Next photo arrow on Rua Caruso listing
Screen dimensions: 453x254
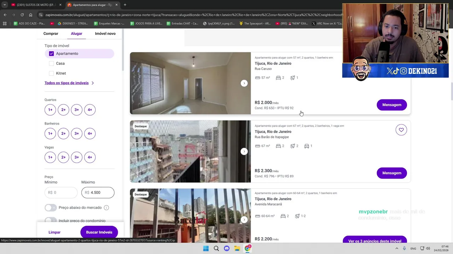(244, 83)
